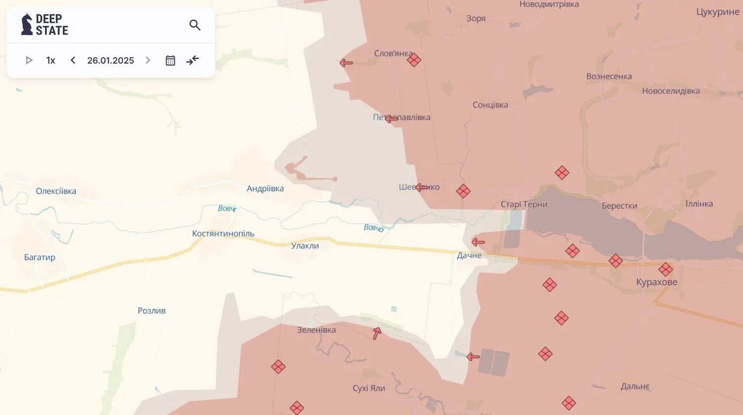Viewport: 743px width, 415px height.
Task: Open the search magnifier icon
Action: click(195, 25)
